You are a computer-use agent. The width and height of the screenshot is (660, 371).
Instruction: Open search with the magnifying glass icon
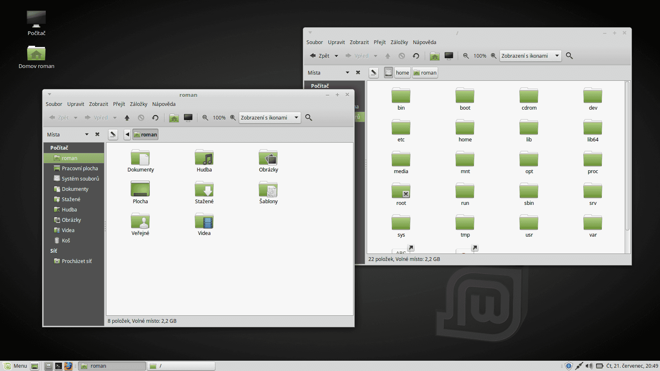[x=309, y=117]
